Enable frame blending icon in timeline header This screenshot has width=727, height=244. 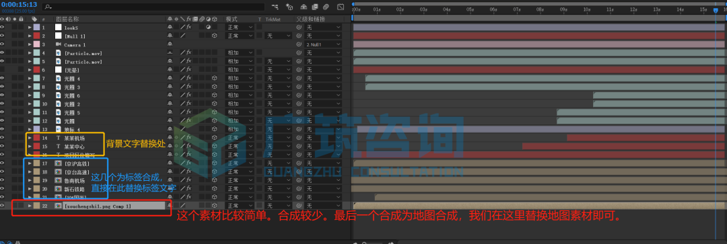[315, 7]
